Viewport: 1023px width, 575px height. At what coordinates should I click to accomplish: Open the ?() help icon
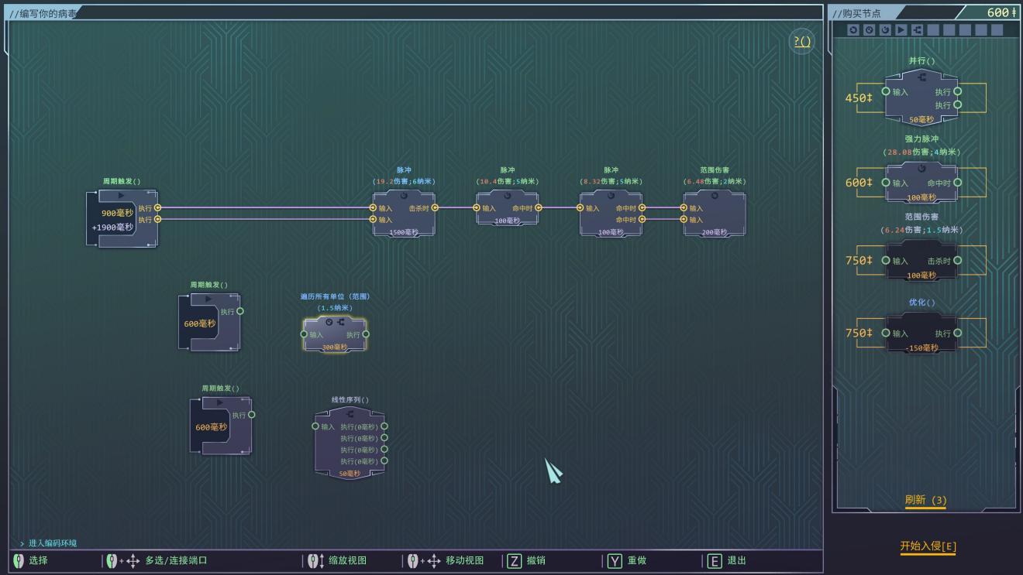802,42
